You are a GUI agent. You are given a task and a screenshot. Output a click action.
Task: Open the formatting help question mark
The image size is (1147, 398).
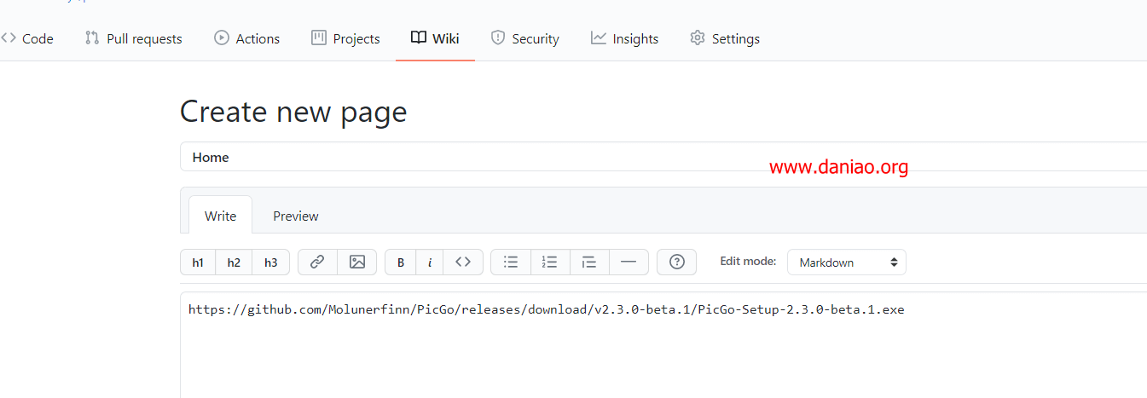click(677, 262)
